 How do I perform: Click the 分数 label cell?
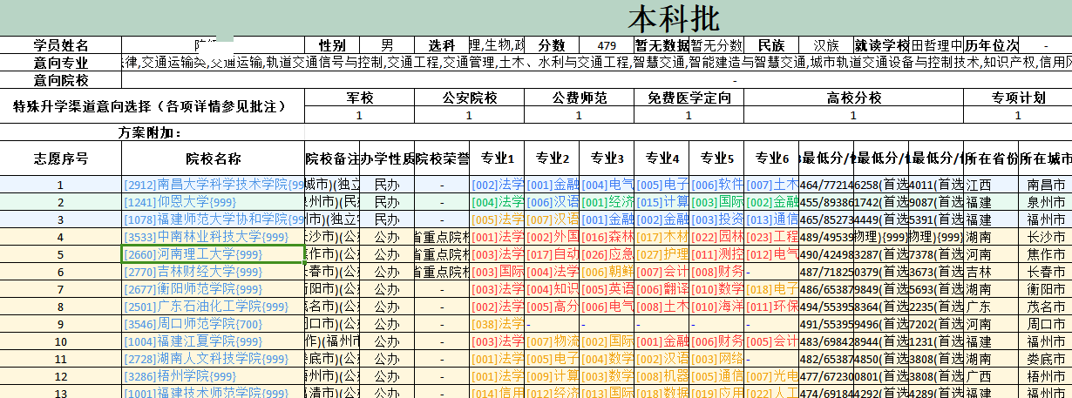tap(552, 45)
